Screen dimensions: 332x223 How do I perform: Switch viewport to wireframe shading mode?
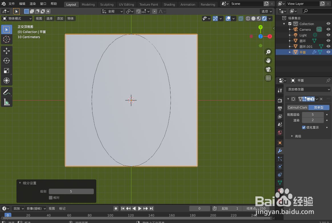[248, 18]
